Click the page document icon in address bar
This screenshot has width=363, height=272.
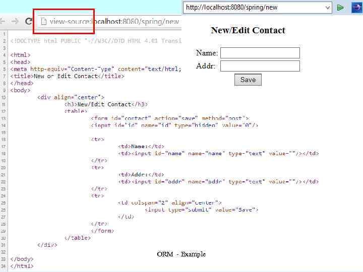[43, 22]
